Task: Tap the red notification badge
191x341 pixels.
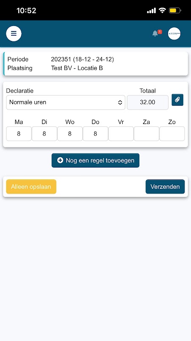Action: click(160, 32)
